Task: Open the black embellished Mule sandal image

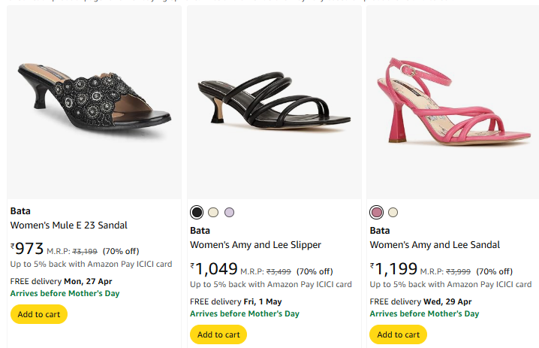Action: (94, 103)
